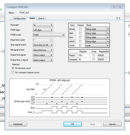This screenshot has width=130, height=135.
Task: Click Compare Register value 50
Action: [84, 59]
